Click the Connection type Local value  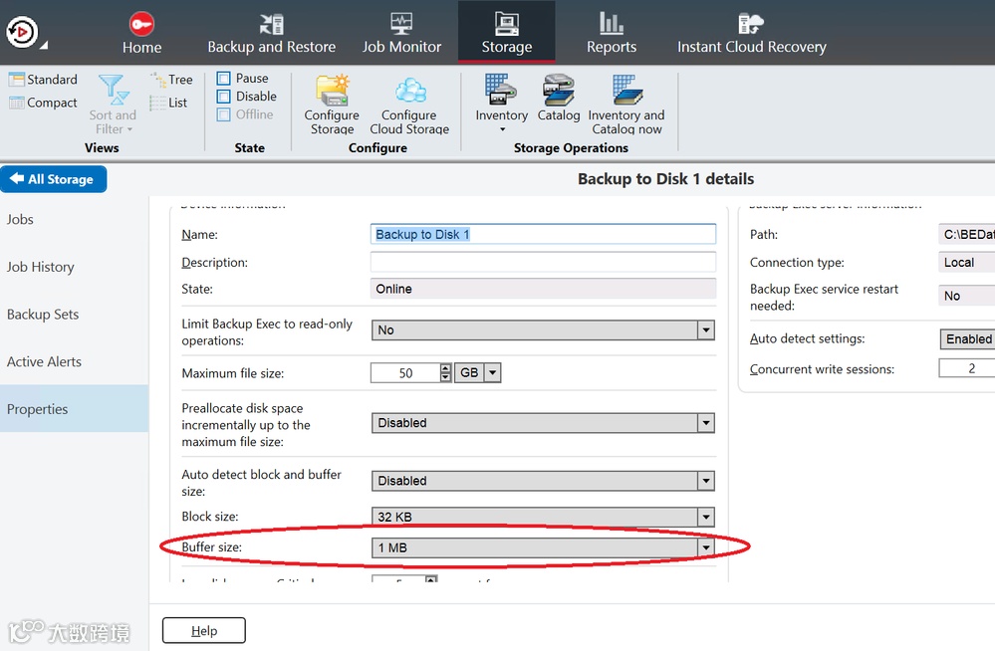click(x=966, y=262)
